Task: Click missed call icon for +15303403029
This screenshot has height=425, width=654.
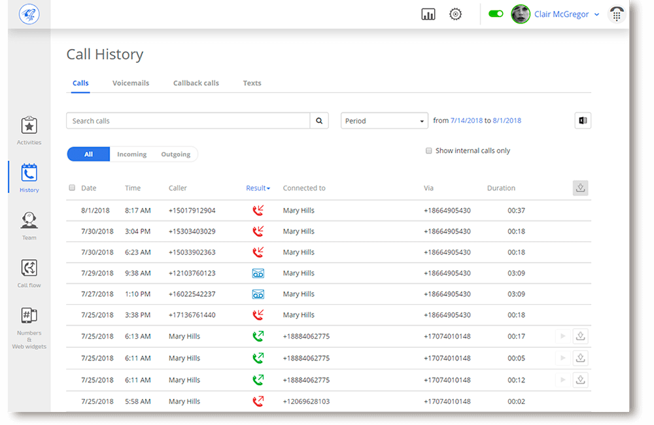Action: [258, 231]
